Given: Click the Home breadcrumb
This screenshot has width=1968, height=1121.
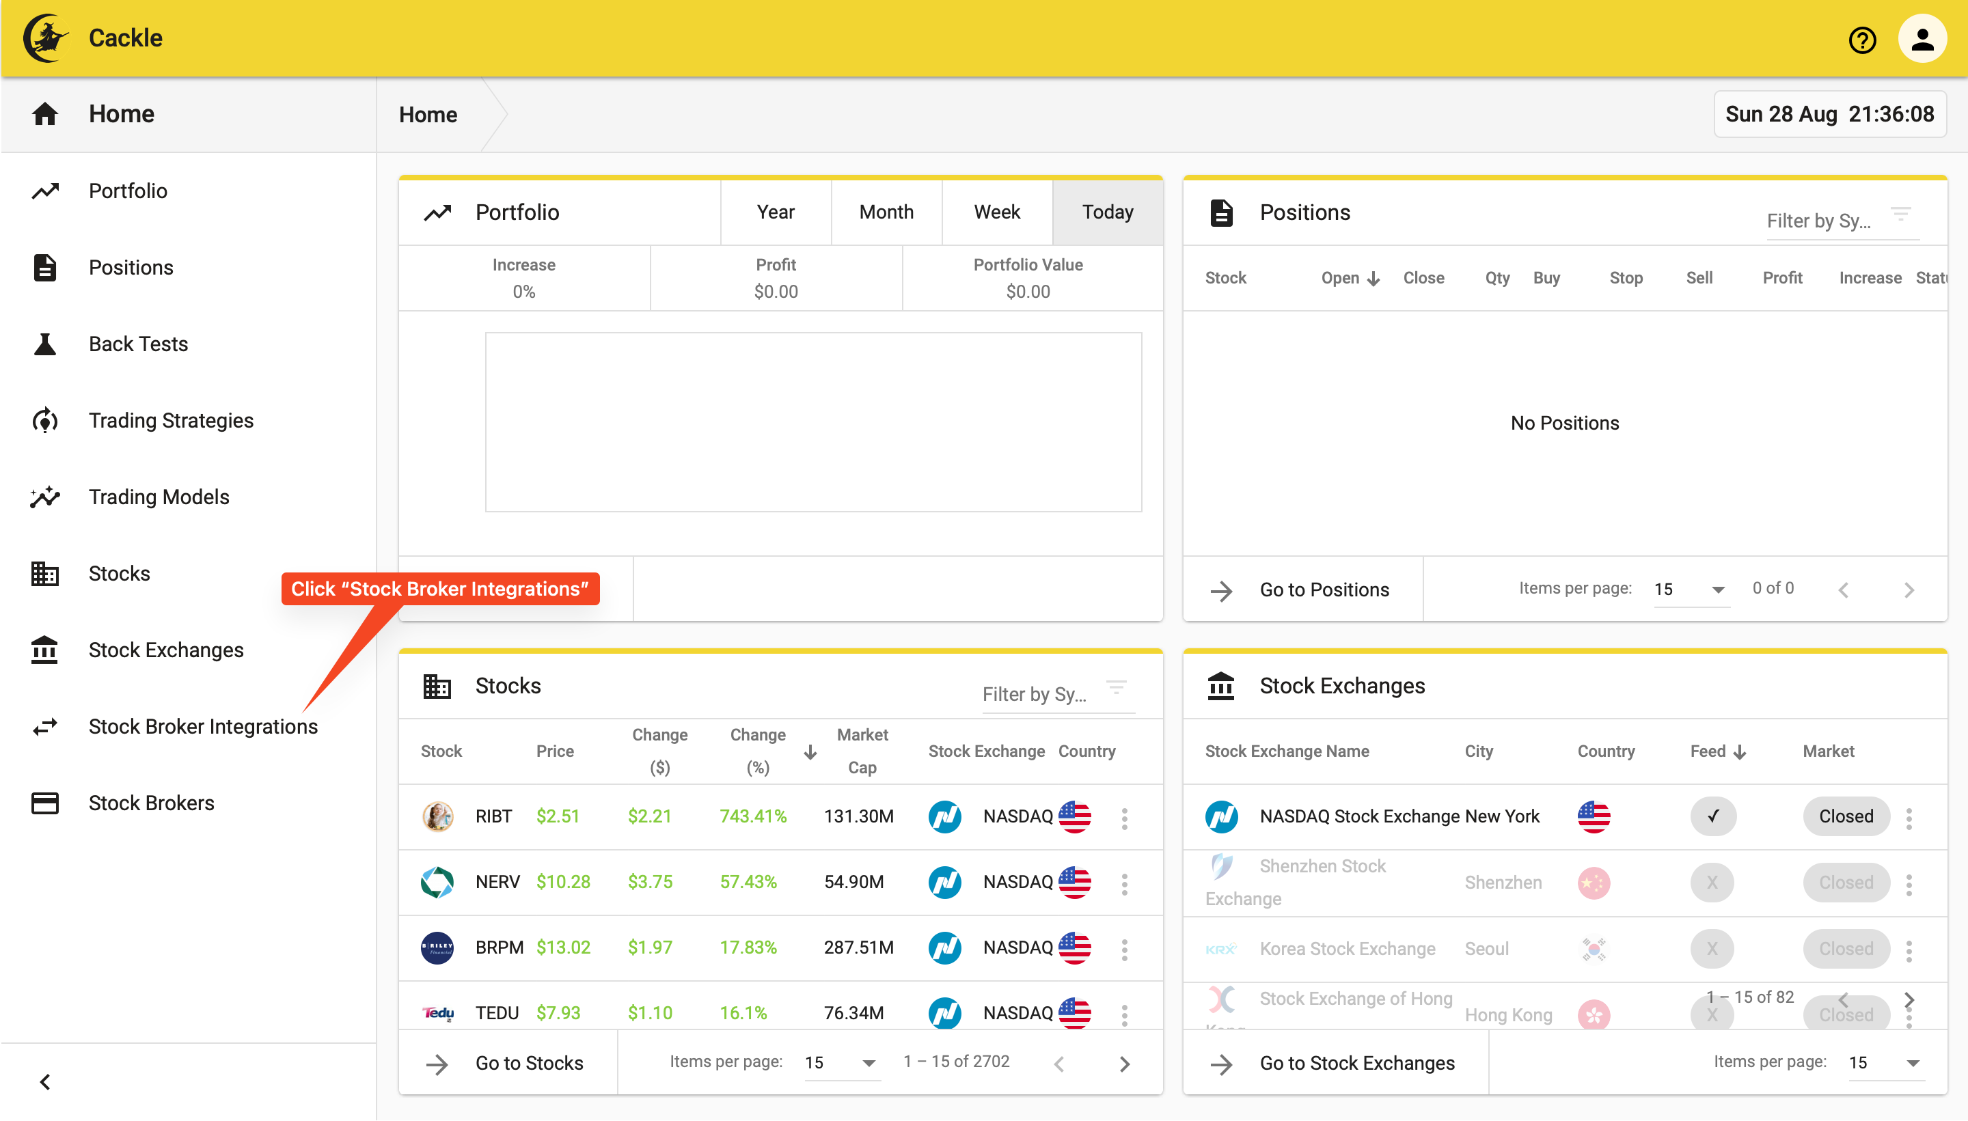Looking at the screenshot, I should (x=428, y=115).
